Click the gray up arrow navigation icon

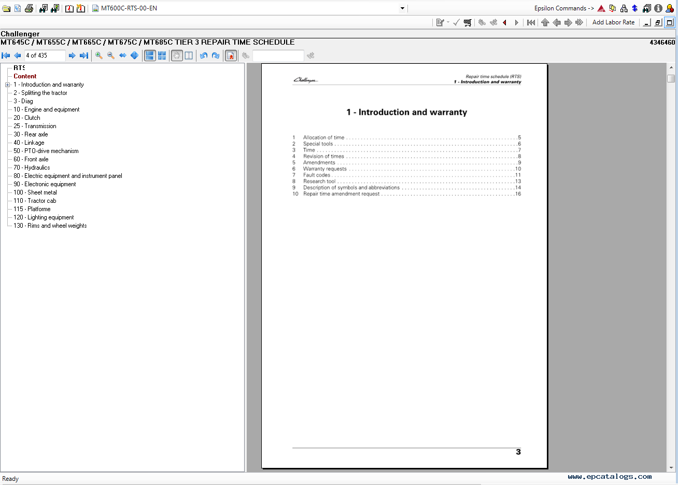[545, 22]
